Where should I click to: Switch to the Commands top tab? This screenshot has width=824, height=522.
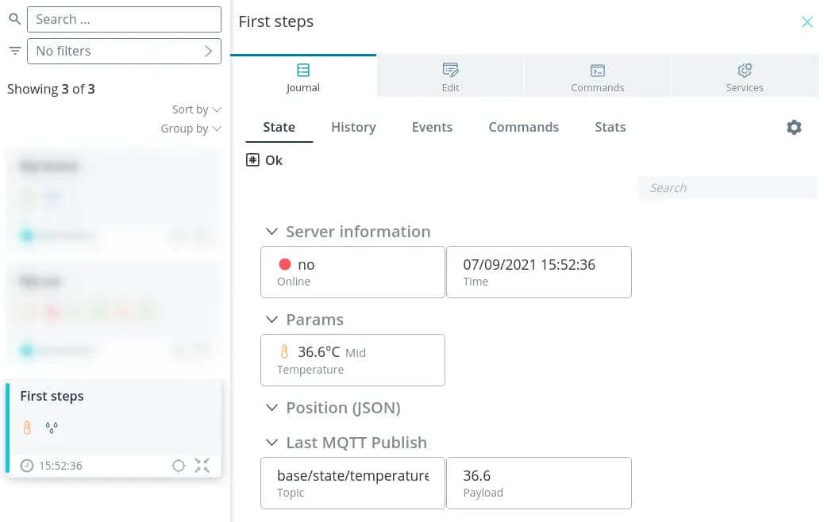(597, 77)
